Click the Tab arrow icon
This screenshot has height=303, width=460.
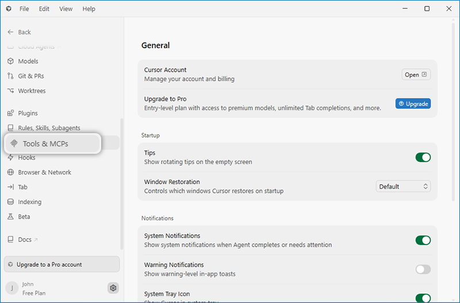(x=10, y=187)
